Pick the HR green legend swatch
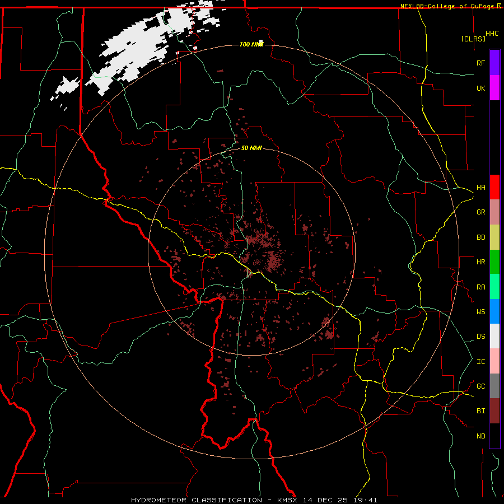The height and width of the screenshot is (504, 504). 494,262
